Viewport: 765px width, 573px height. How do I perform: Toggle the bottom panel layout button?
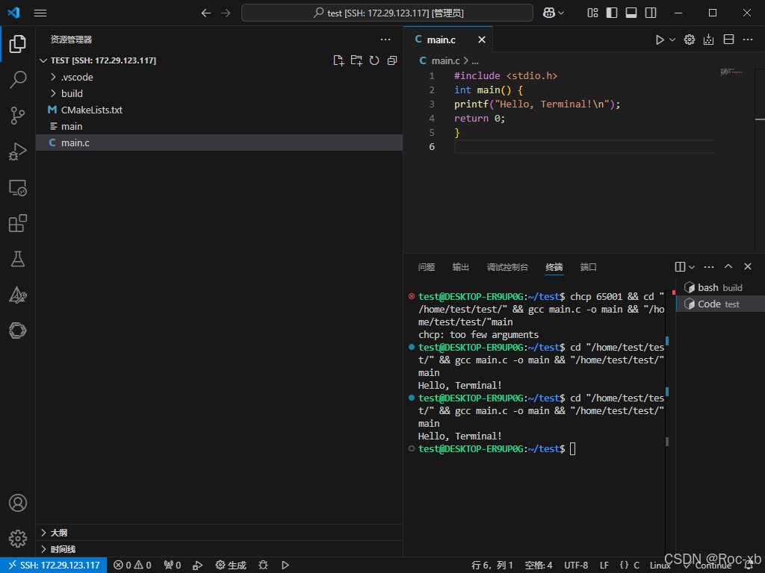(631, 13)
